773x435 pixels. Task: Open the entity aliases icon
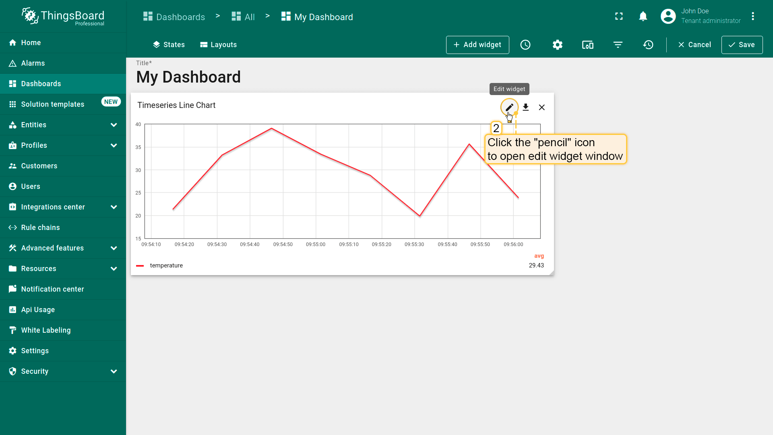pyautogui.click(x=587, y=45)
